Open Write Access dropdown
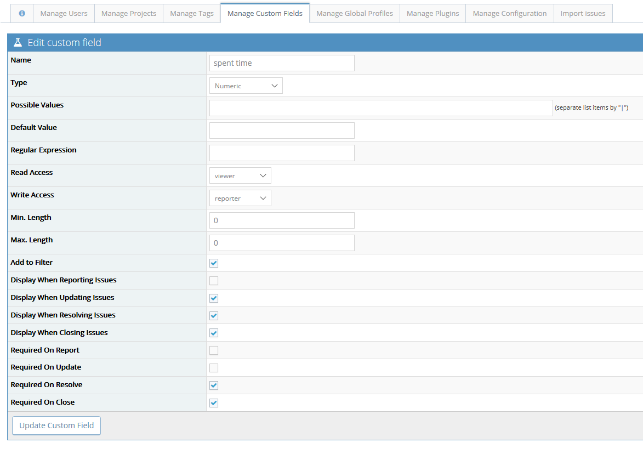643x454 pixels. (240, 198)
